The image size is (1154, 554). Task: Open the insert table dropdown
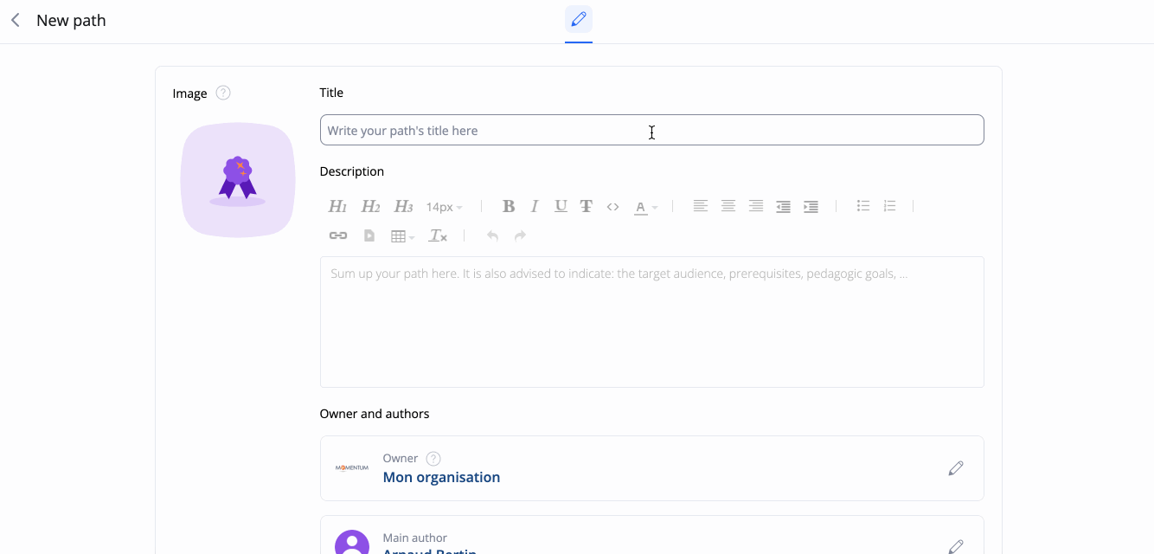pos(402,235)
